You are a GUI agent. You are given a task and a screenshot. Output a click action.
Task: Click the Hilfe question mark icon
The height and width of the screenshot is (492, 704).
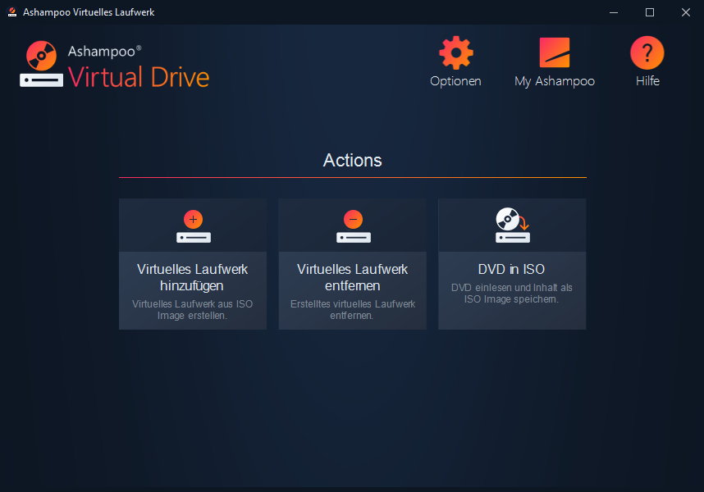tap(647, 53)
